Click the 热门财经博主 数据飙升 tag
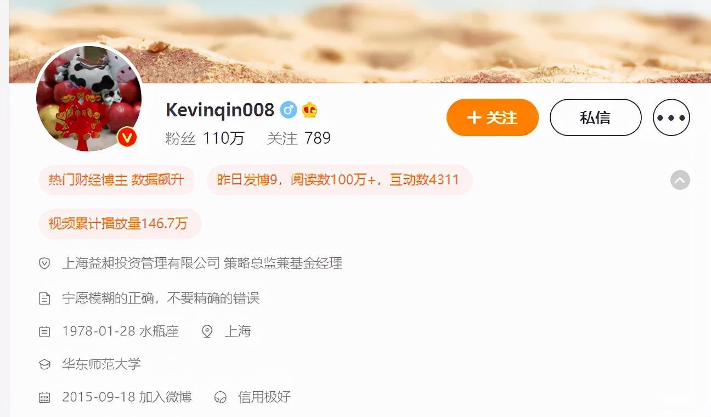The width and height of the screenshot is (711, 417). click(116, 180)
